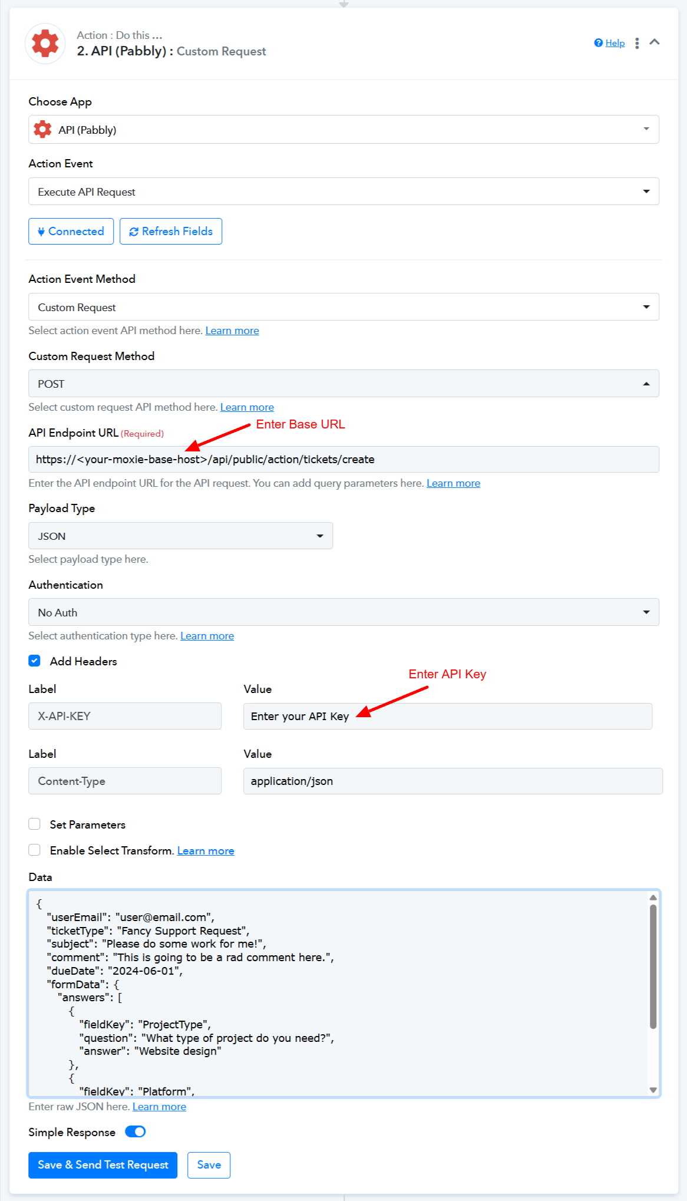Click the API Endpoint URL field
Image resolution: width=687 pixels, height=1201 pixels.
tap(343, 459)
